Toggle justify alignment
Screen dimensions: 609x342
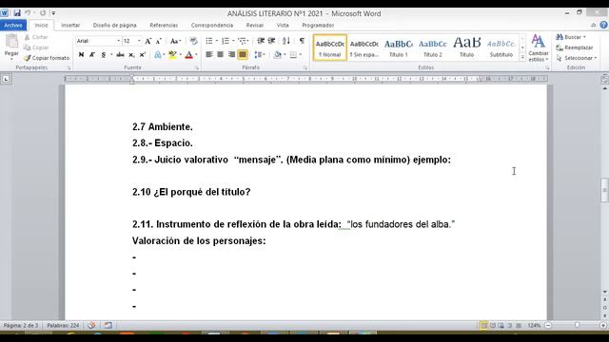click(243, 55)
